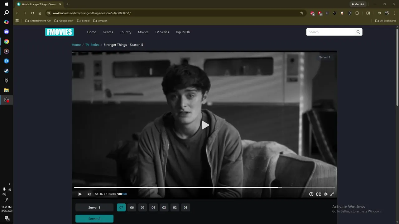Viewport: 399px width, 224px height.
Task: View site information icon in address bar
Action: pyautogui.click(x=49, y=13)
